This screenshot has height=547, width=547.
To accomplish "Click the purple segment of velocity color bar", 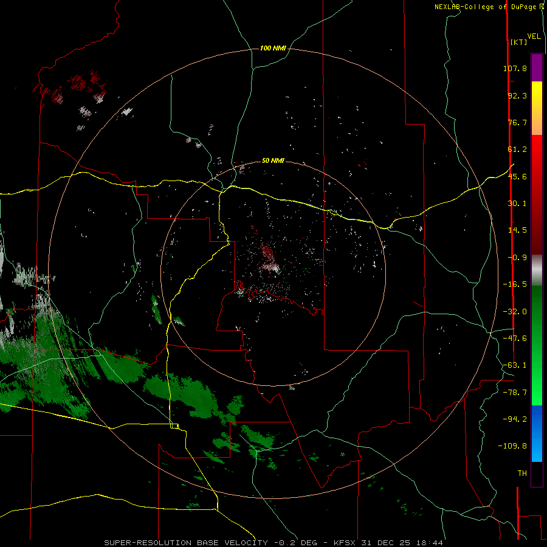I will click(x=537, y=68).
